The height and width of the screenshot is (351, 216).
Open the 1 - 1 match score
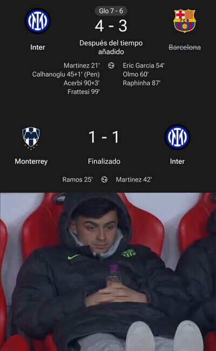coord(104,137)
